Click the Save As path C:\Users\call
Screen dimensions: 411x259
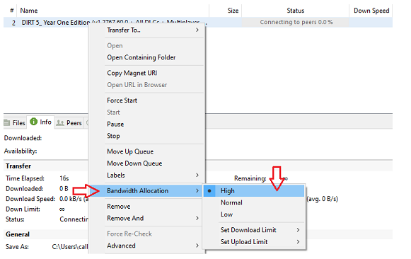(x=70, y=247)
